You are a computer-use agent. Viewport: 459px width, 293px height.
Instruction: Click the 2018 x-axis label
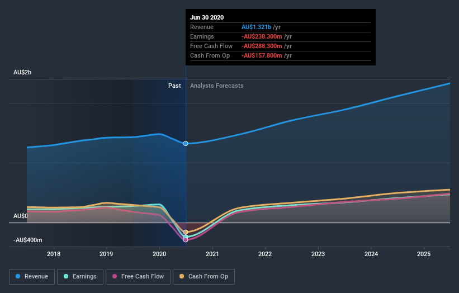click(x=54, y=254)
